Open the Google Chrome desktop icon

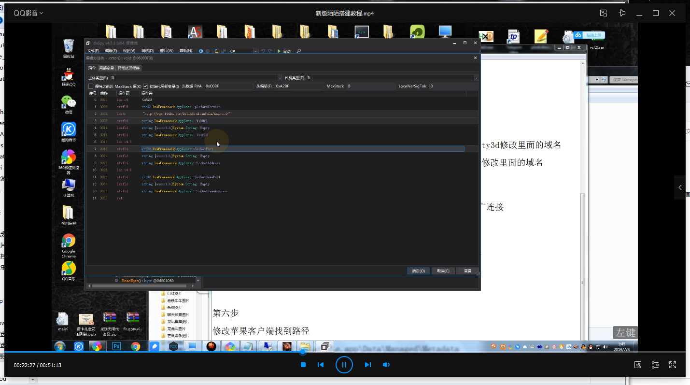69,246
